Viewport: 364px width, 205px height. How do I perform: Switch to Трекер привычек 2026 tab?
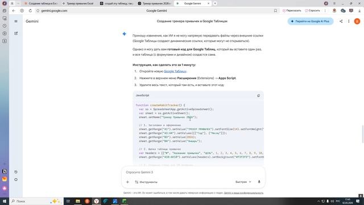click(154, 3)
